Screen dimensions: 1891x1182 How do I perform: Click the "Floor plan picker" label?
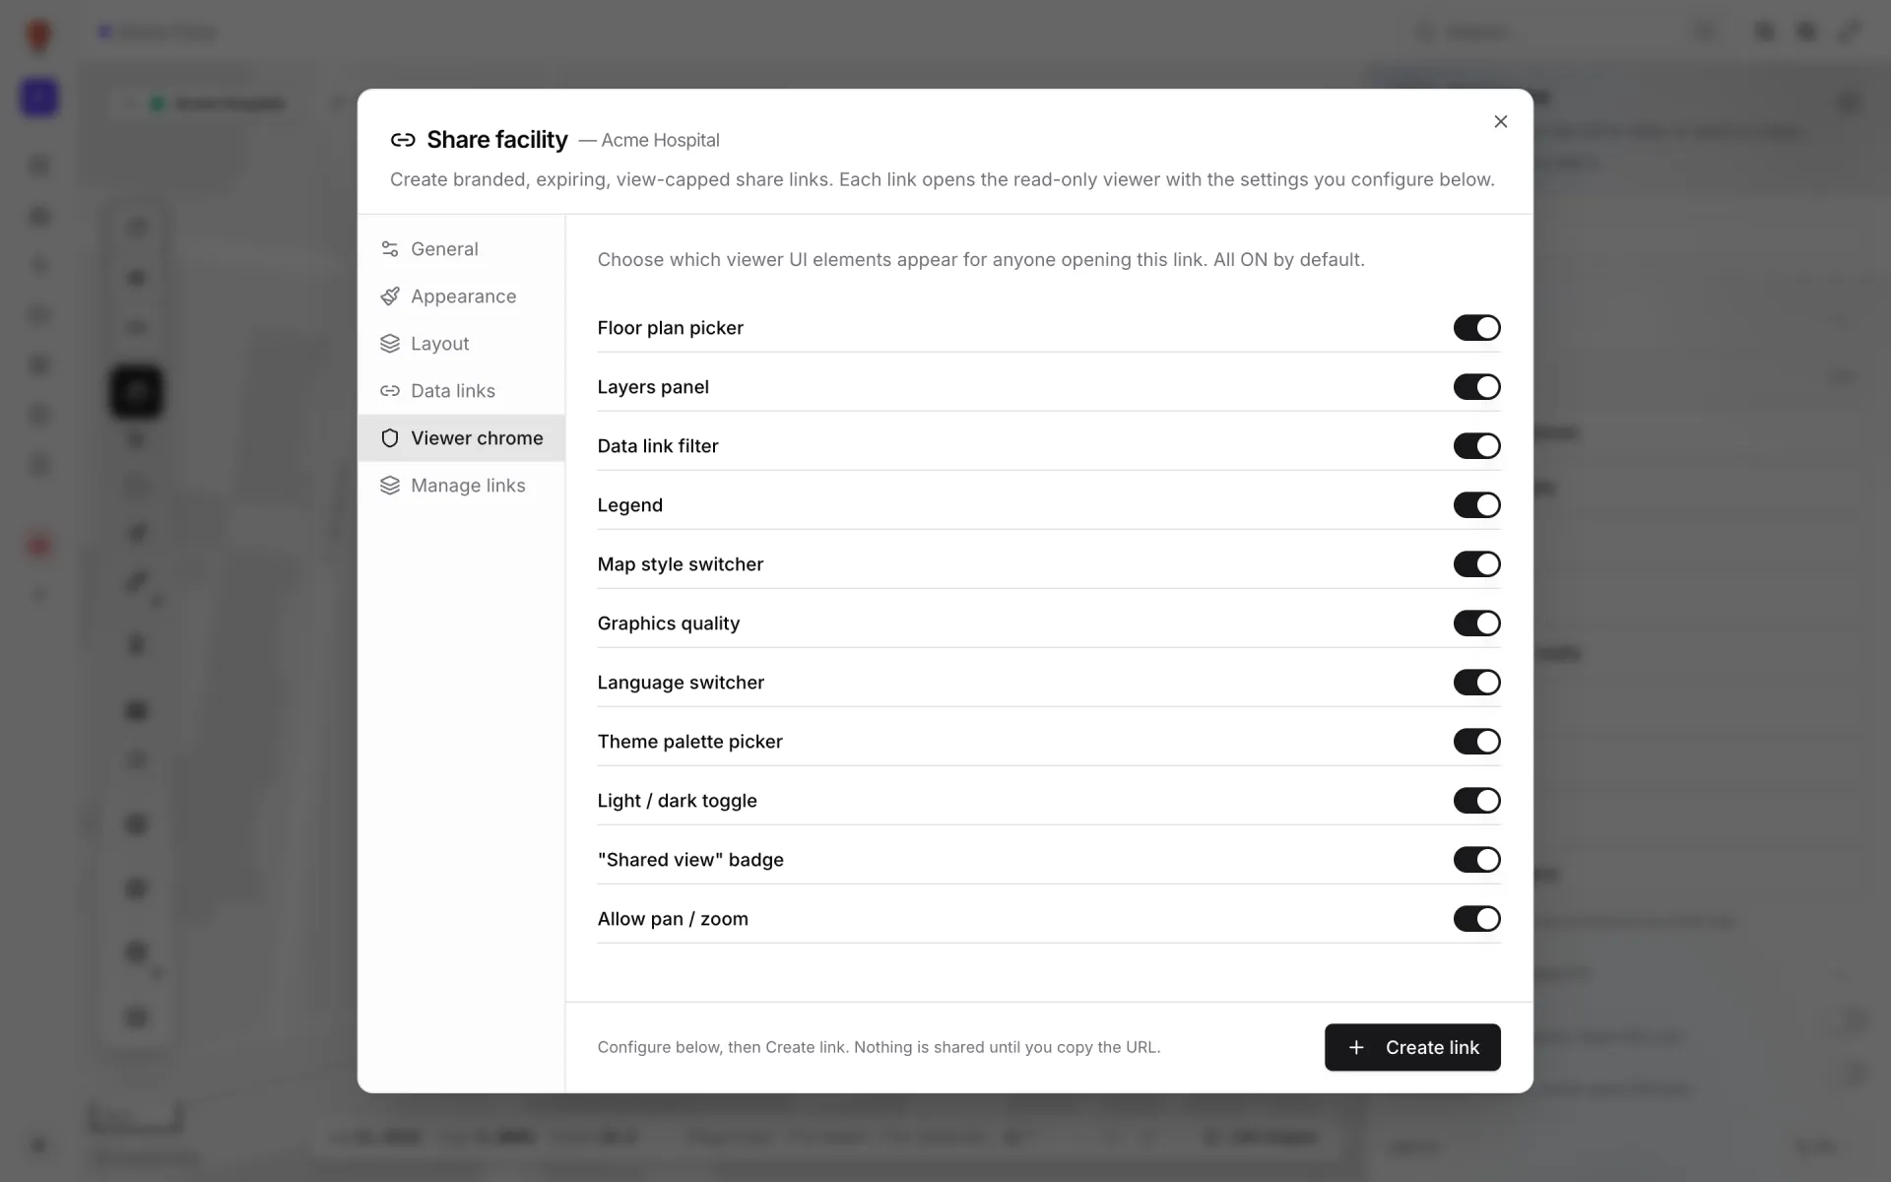pos(670,328)
